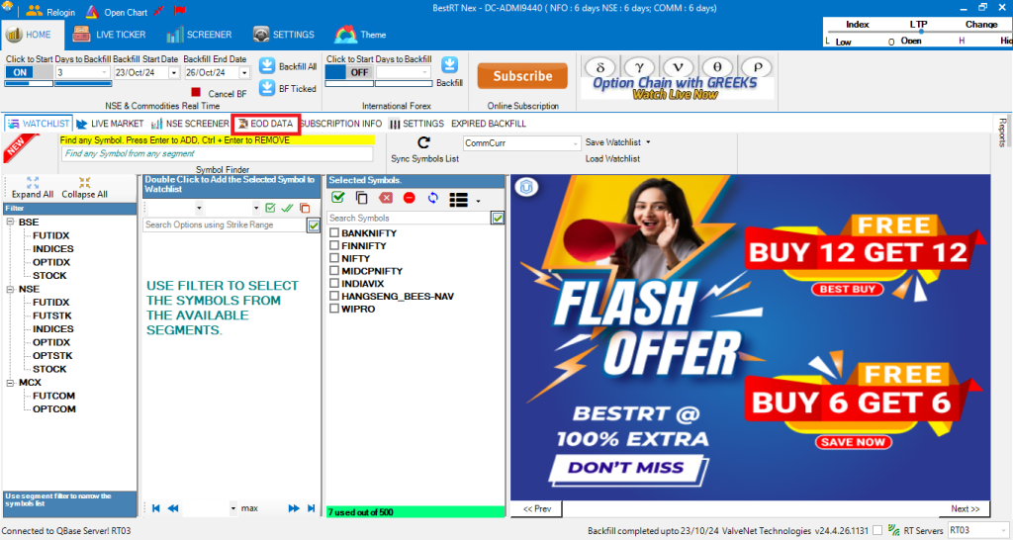Image resolution: width=1013 pixels, height=540 pixels.
Task: Collapse the BSE tree node
Action: pos(10,223)
